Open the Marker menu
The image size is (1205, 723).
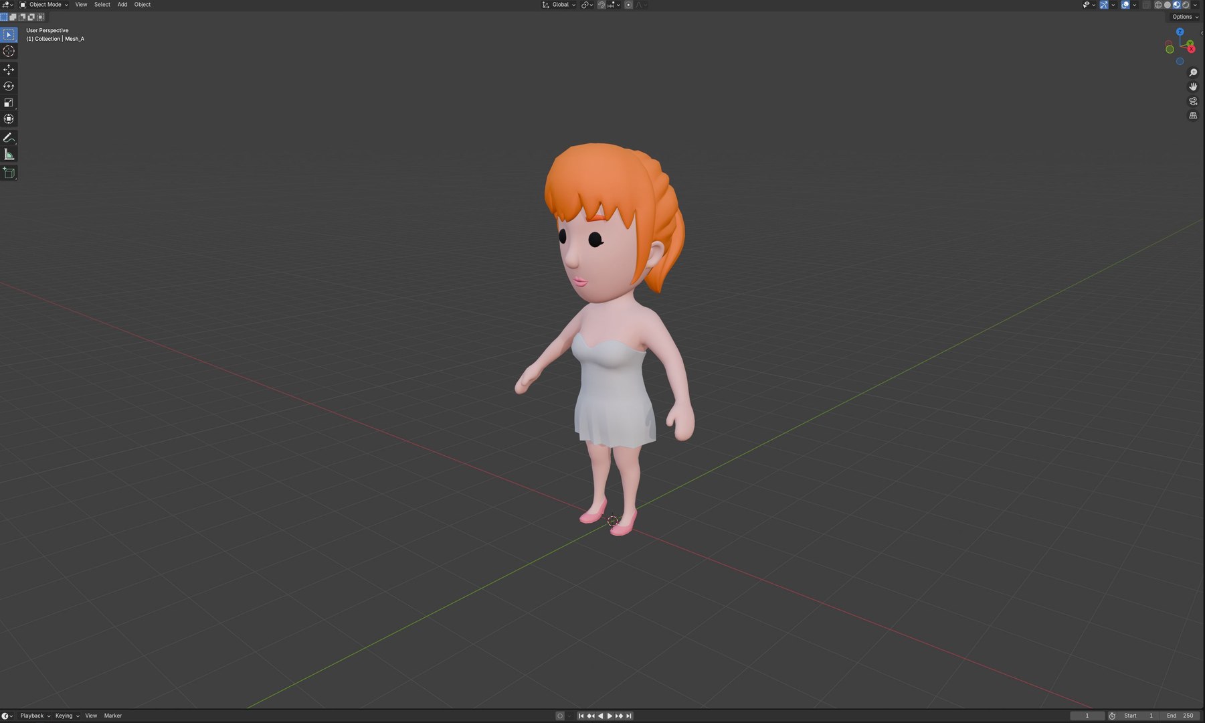(113, 716)
